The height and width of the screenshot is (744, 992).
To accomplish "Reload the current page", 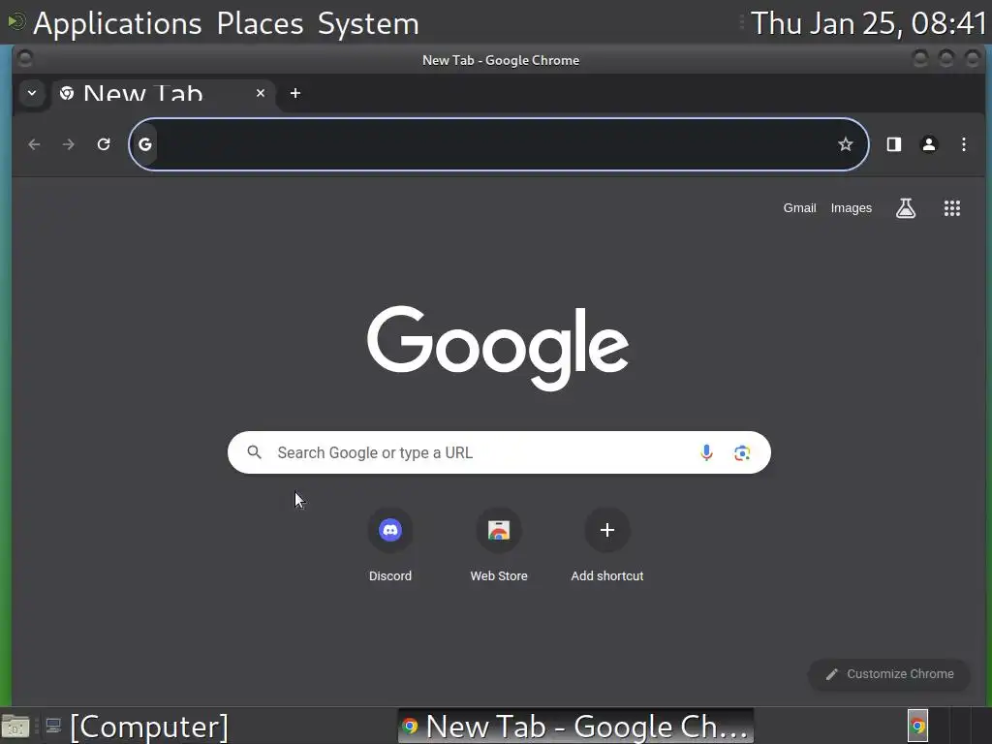I will [x=104, y=144].
